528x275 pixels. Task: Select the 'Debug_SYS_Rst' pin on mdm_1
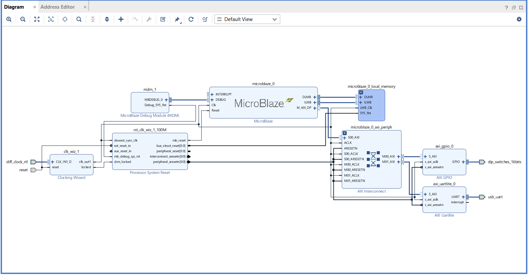point(155,105)
